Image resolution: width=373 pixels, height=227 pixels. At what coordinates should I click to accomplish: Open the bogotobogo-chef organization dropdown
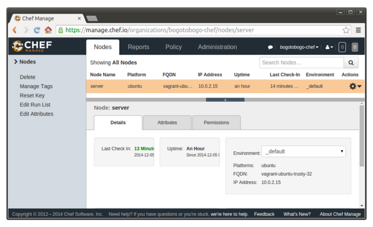pyautogui.click(x=299, y=47)
